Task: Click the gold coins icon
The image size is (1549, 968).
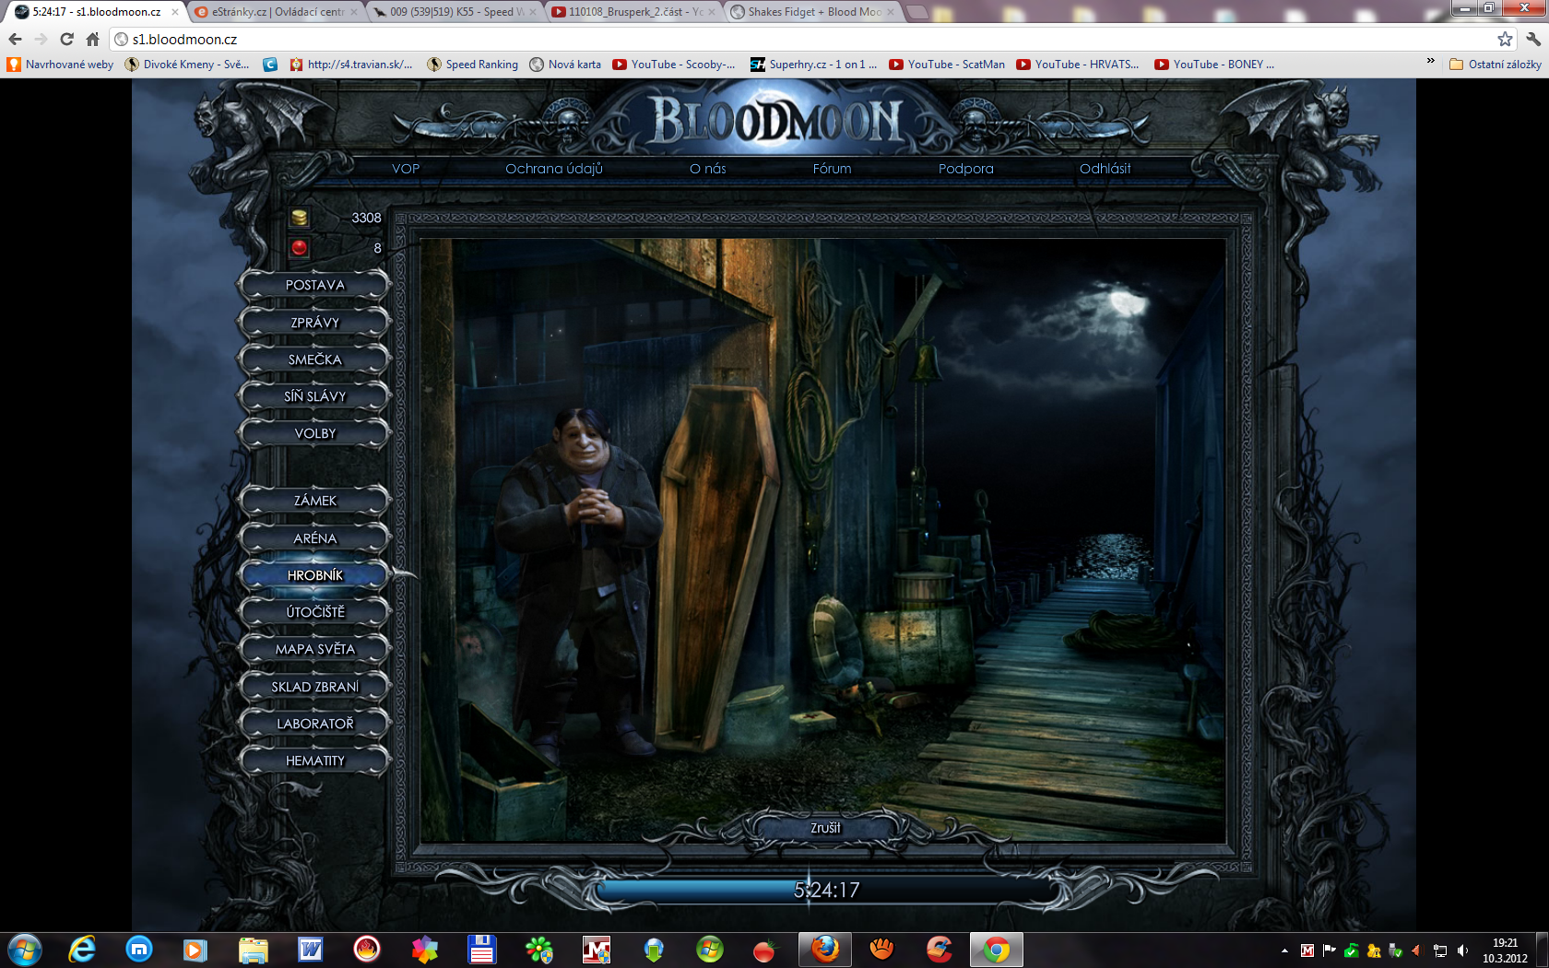Action: point(300,218)
